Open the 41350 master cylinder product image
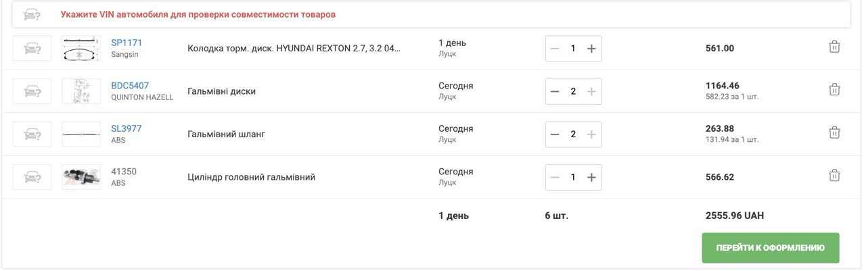Viewport: 866px width, 271px height. 81,177
